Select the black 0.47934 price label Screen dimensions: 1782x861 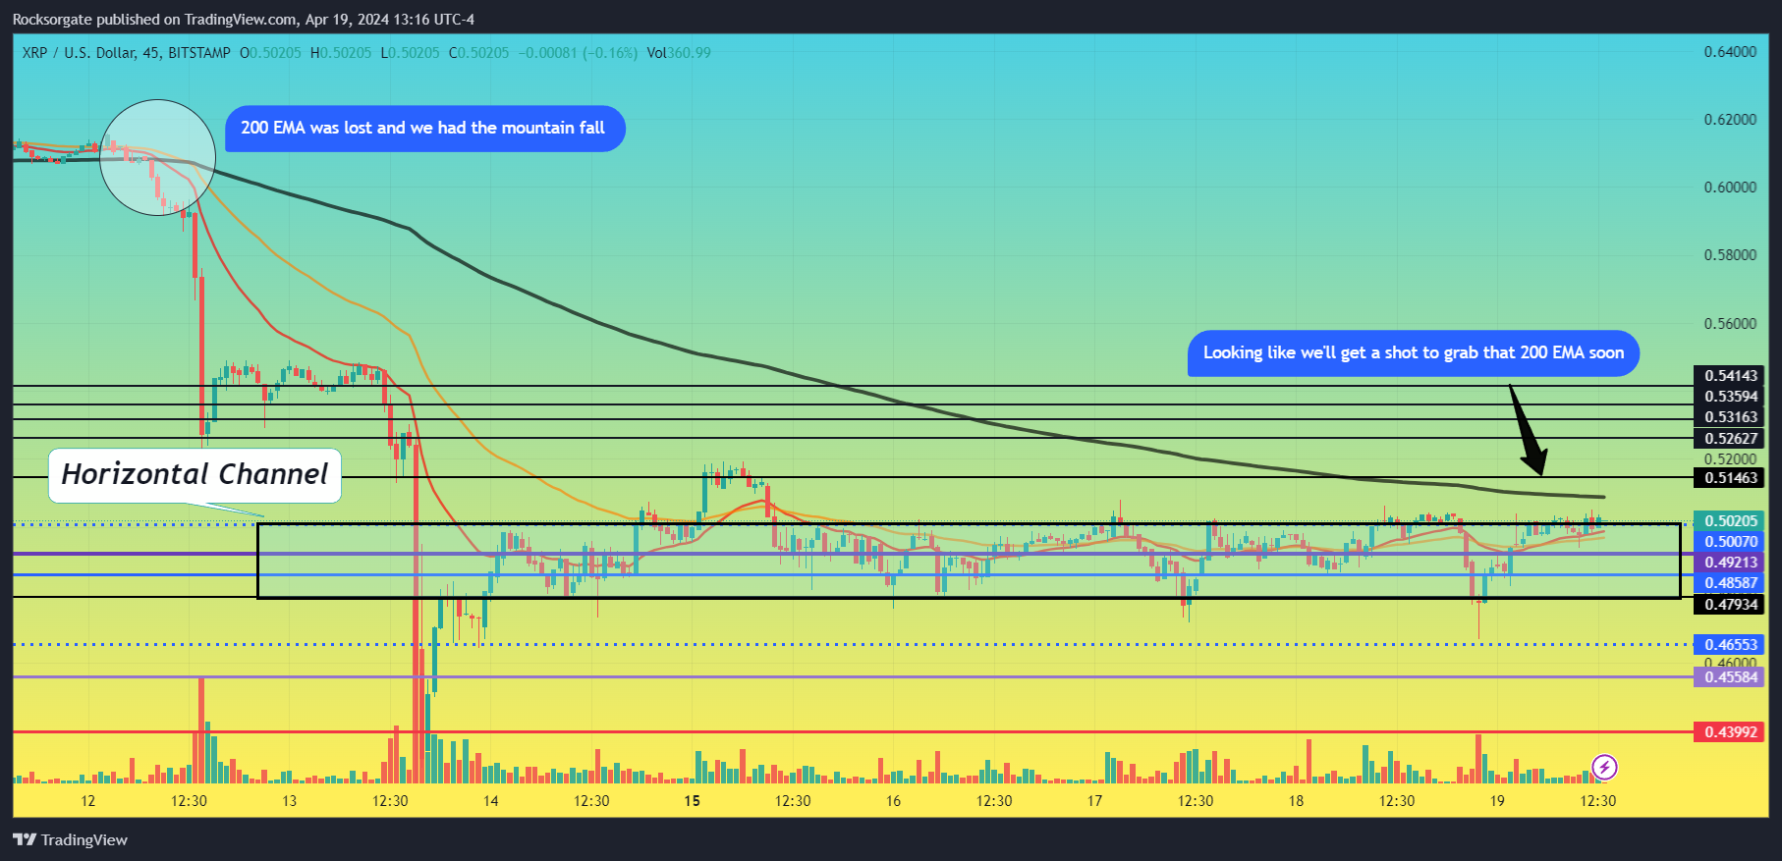(x=1729, y=605)
